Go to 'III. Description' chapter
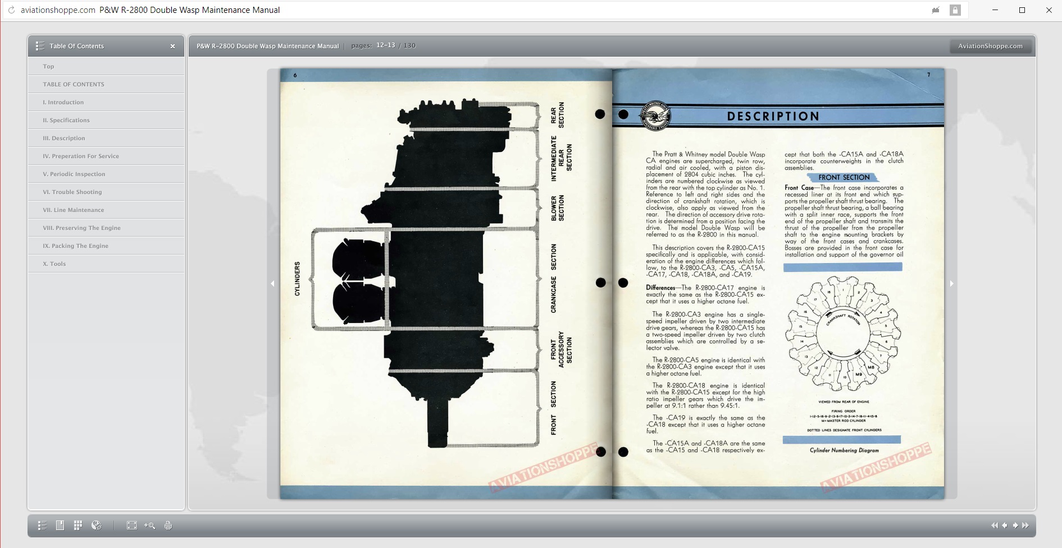This screenshot has height=548, width=1062. click(106, 138)
